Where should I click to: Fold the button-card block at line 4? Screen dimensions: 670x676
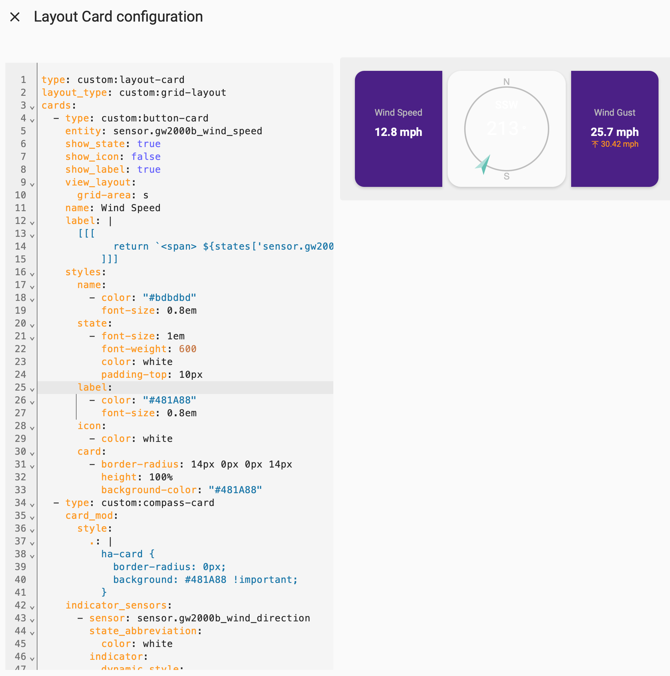click(x=32, y=120)
